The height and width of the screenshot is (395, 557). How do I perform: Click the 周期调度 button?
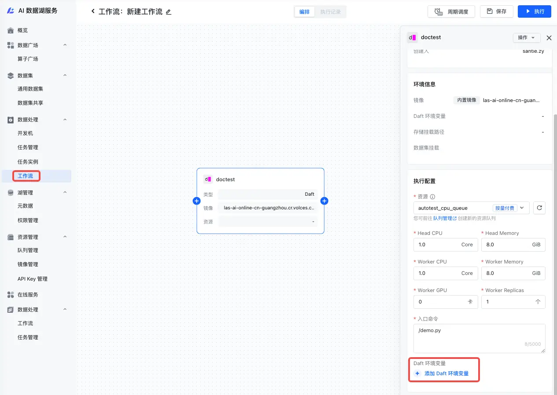pyautogui.click(x=451, y=11)
